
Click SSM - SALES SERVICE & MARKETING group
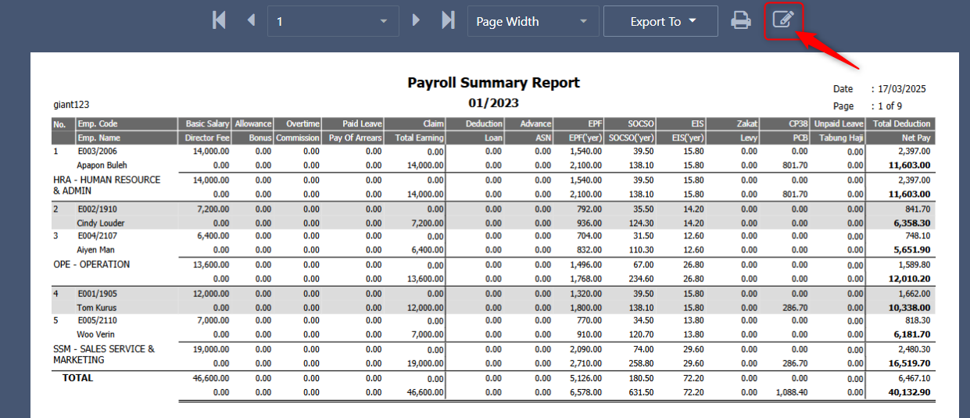[104, 355]
